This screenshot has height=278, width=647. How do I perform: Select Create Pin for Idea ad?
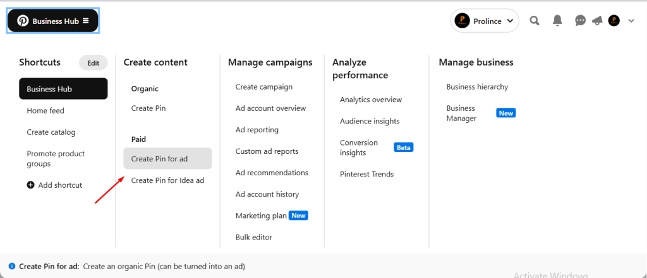167,180
